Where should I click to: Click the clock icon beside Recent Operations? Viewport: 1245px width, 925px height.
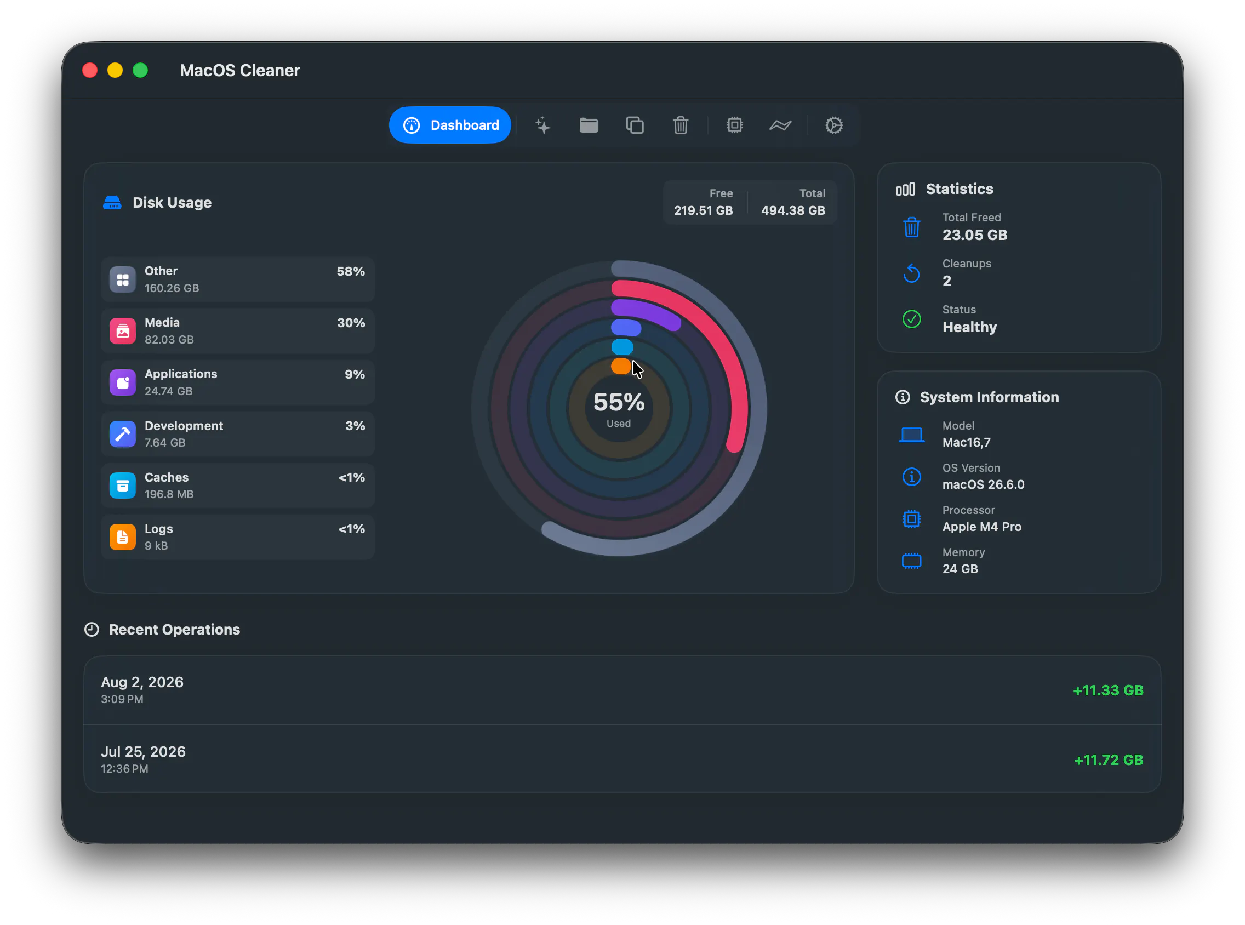[x=92, y=629]
